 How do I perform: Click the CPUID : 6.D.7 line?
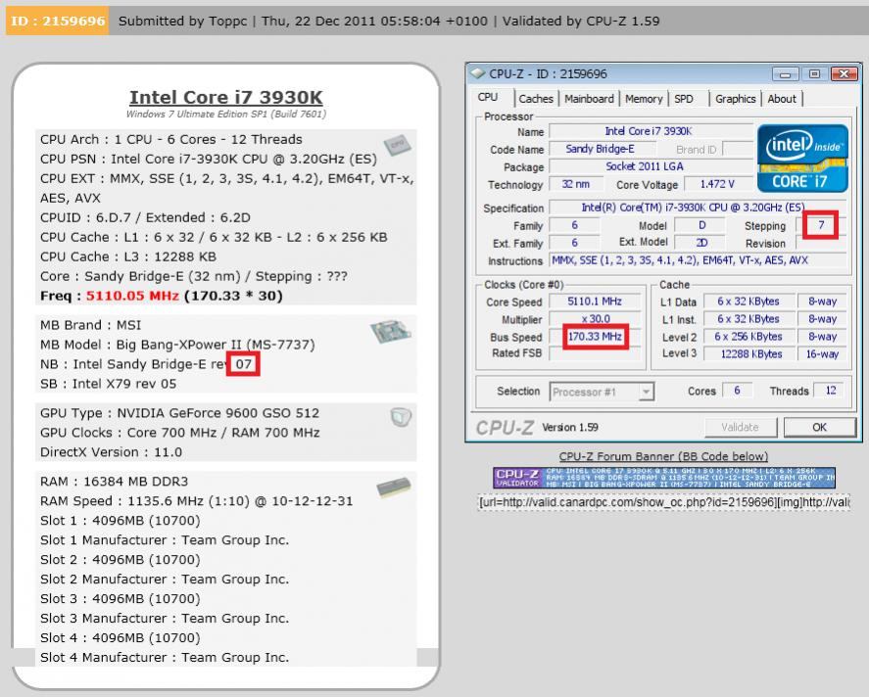click(145, 217)
